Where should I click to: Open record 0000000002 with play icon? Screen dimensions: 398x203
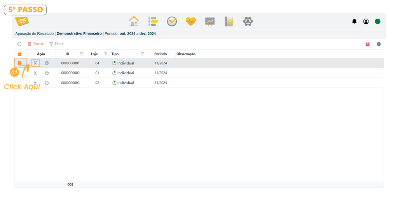(x=35, y=73)
